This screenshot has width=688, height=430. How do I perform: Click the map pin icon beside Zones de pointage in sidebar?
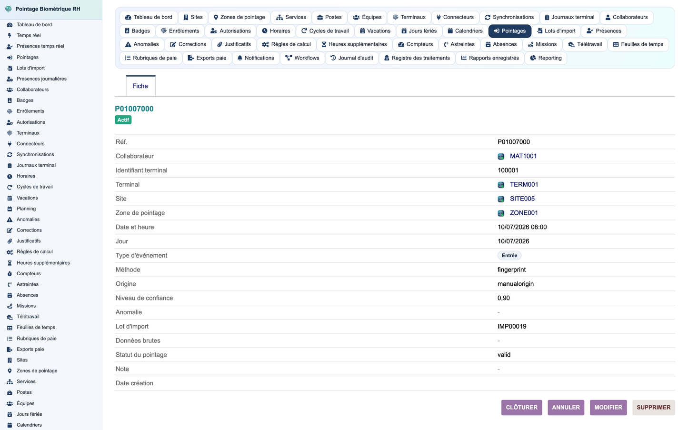[x=10, y=371]
